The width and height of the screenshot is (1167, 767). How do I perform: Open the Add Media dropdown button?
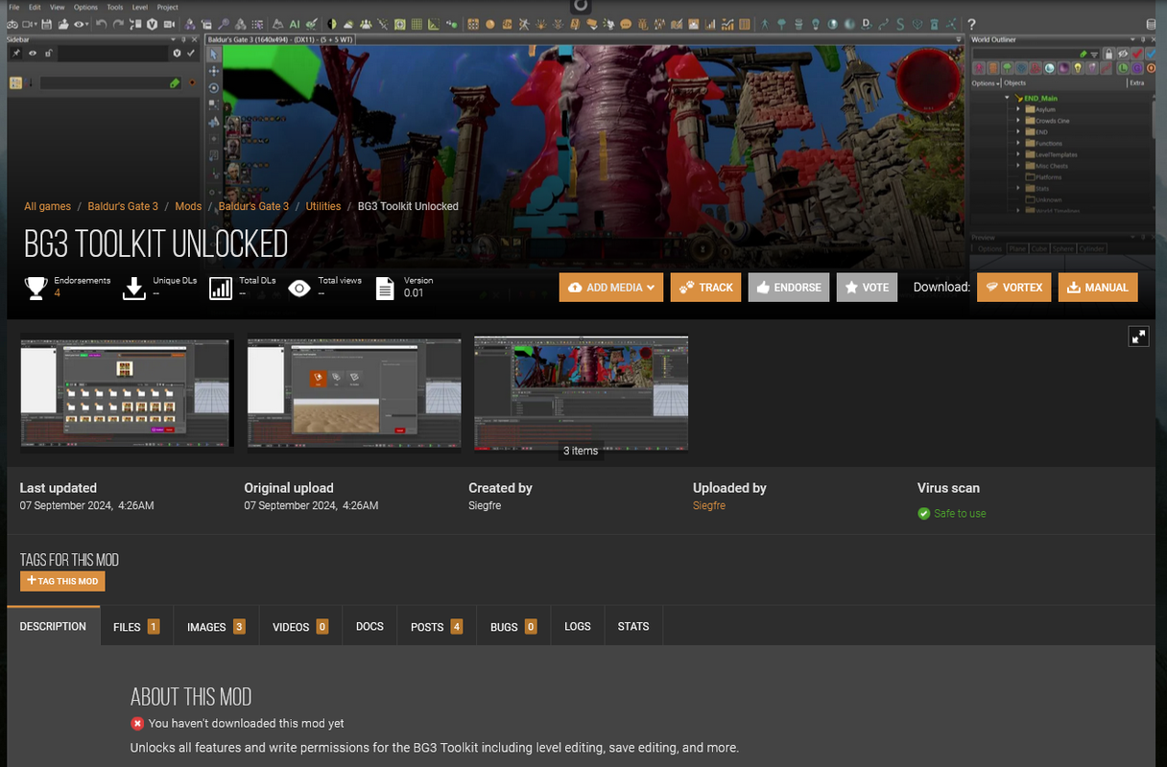tap(611, 288)
